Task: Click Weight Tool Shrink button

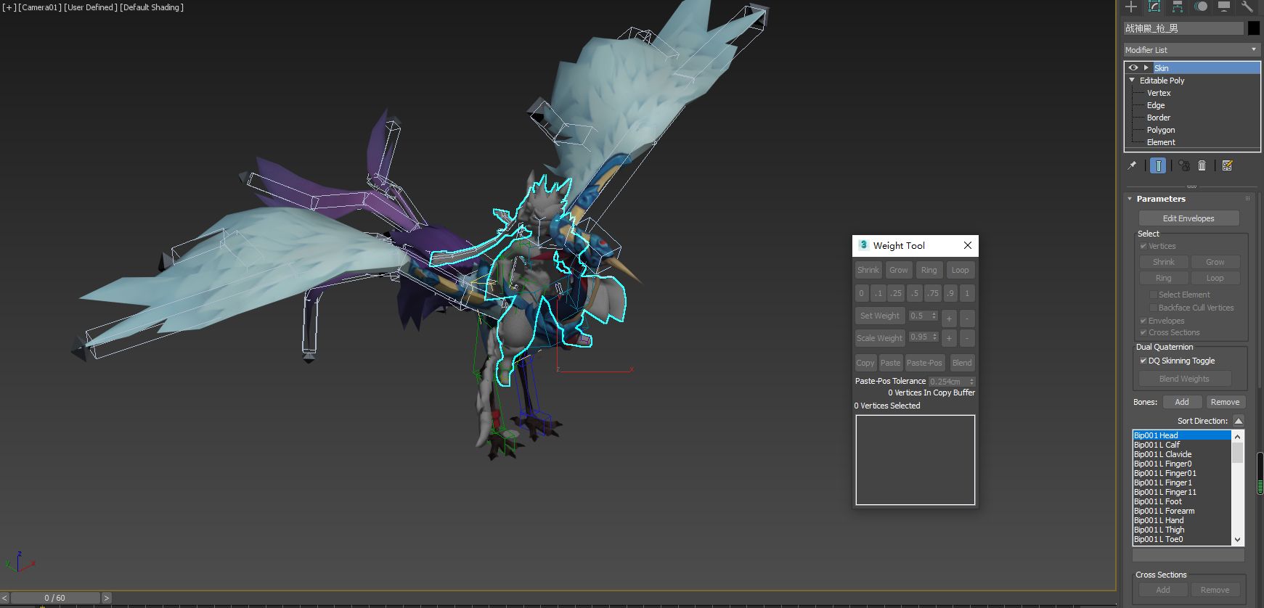Action: coord(868,270)
